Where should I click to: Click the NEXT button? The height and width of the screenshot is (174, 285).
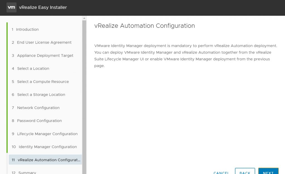coord(268,171)
